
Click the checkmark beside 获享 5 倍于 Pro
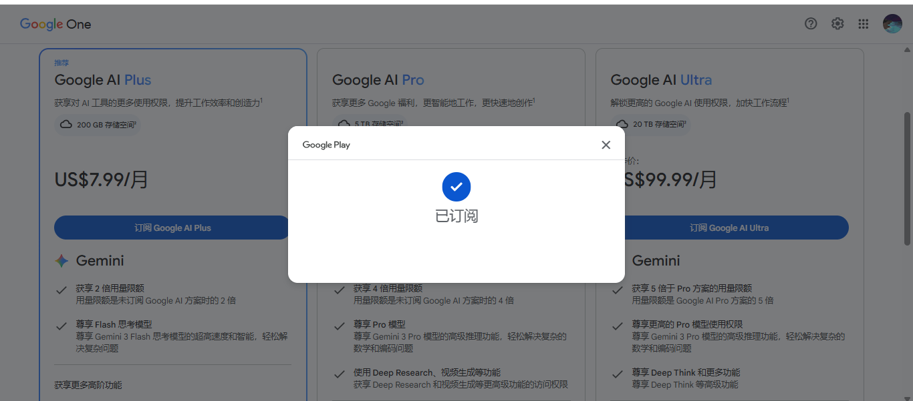(618, 290)
